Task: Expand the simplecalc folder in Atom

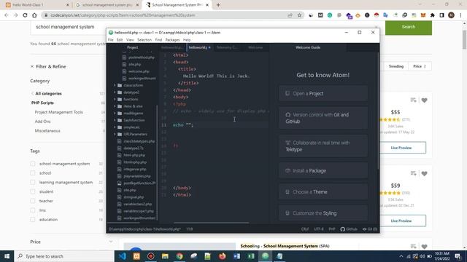Action: click(x=115, y=127)
